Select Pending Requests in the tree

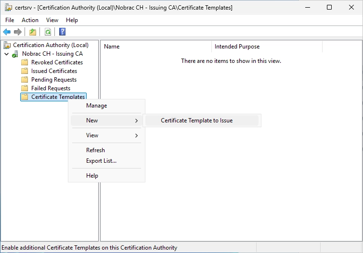54,80
